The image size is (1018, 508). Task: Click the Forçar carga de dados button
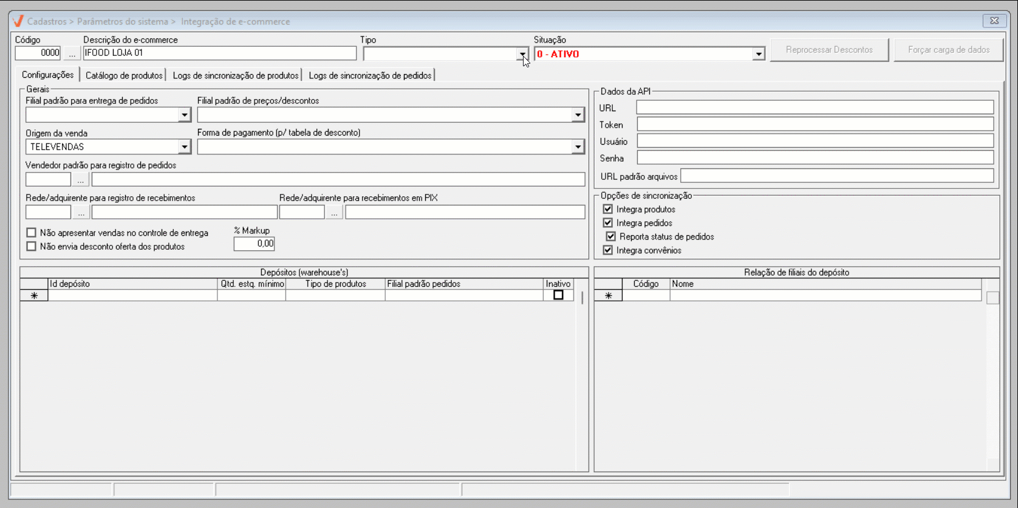[x=948, y=50]
